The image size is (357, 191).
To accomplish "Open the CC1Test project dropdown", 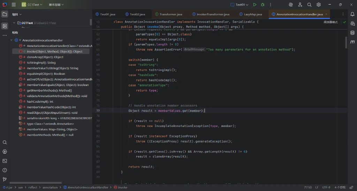I will click(32, 5).
